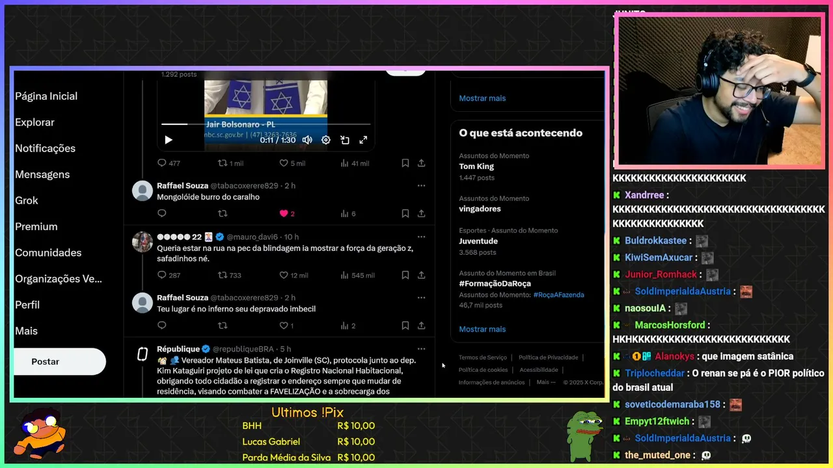Toggle picture-in-picture on video
Screen dimensions: 833x468
(345, 140)
